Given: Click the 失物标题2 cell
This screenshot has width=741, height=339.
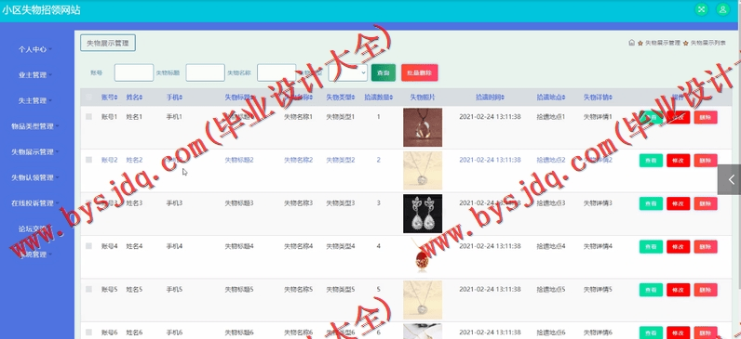Looking at the screenshot, I should 239,160.
